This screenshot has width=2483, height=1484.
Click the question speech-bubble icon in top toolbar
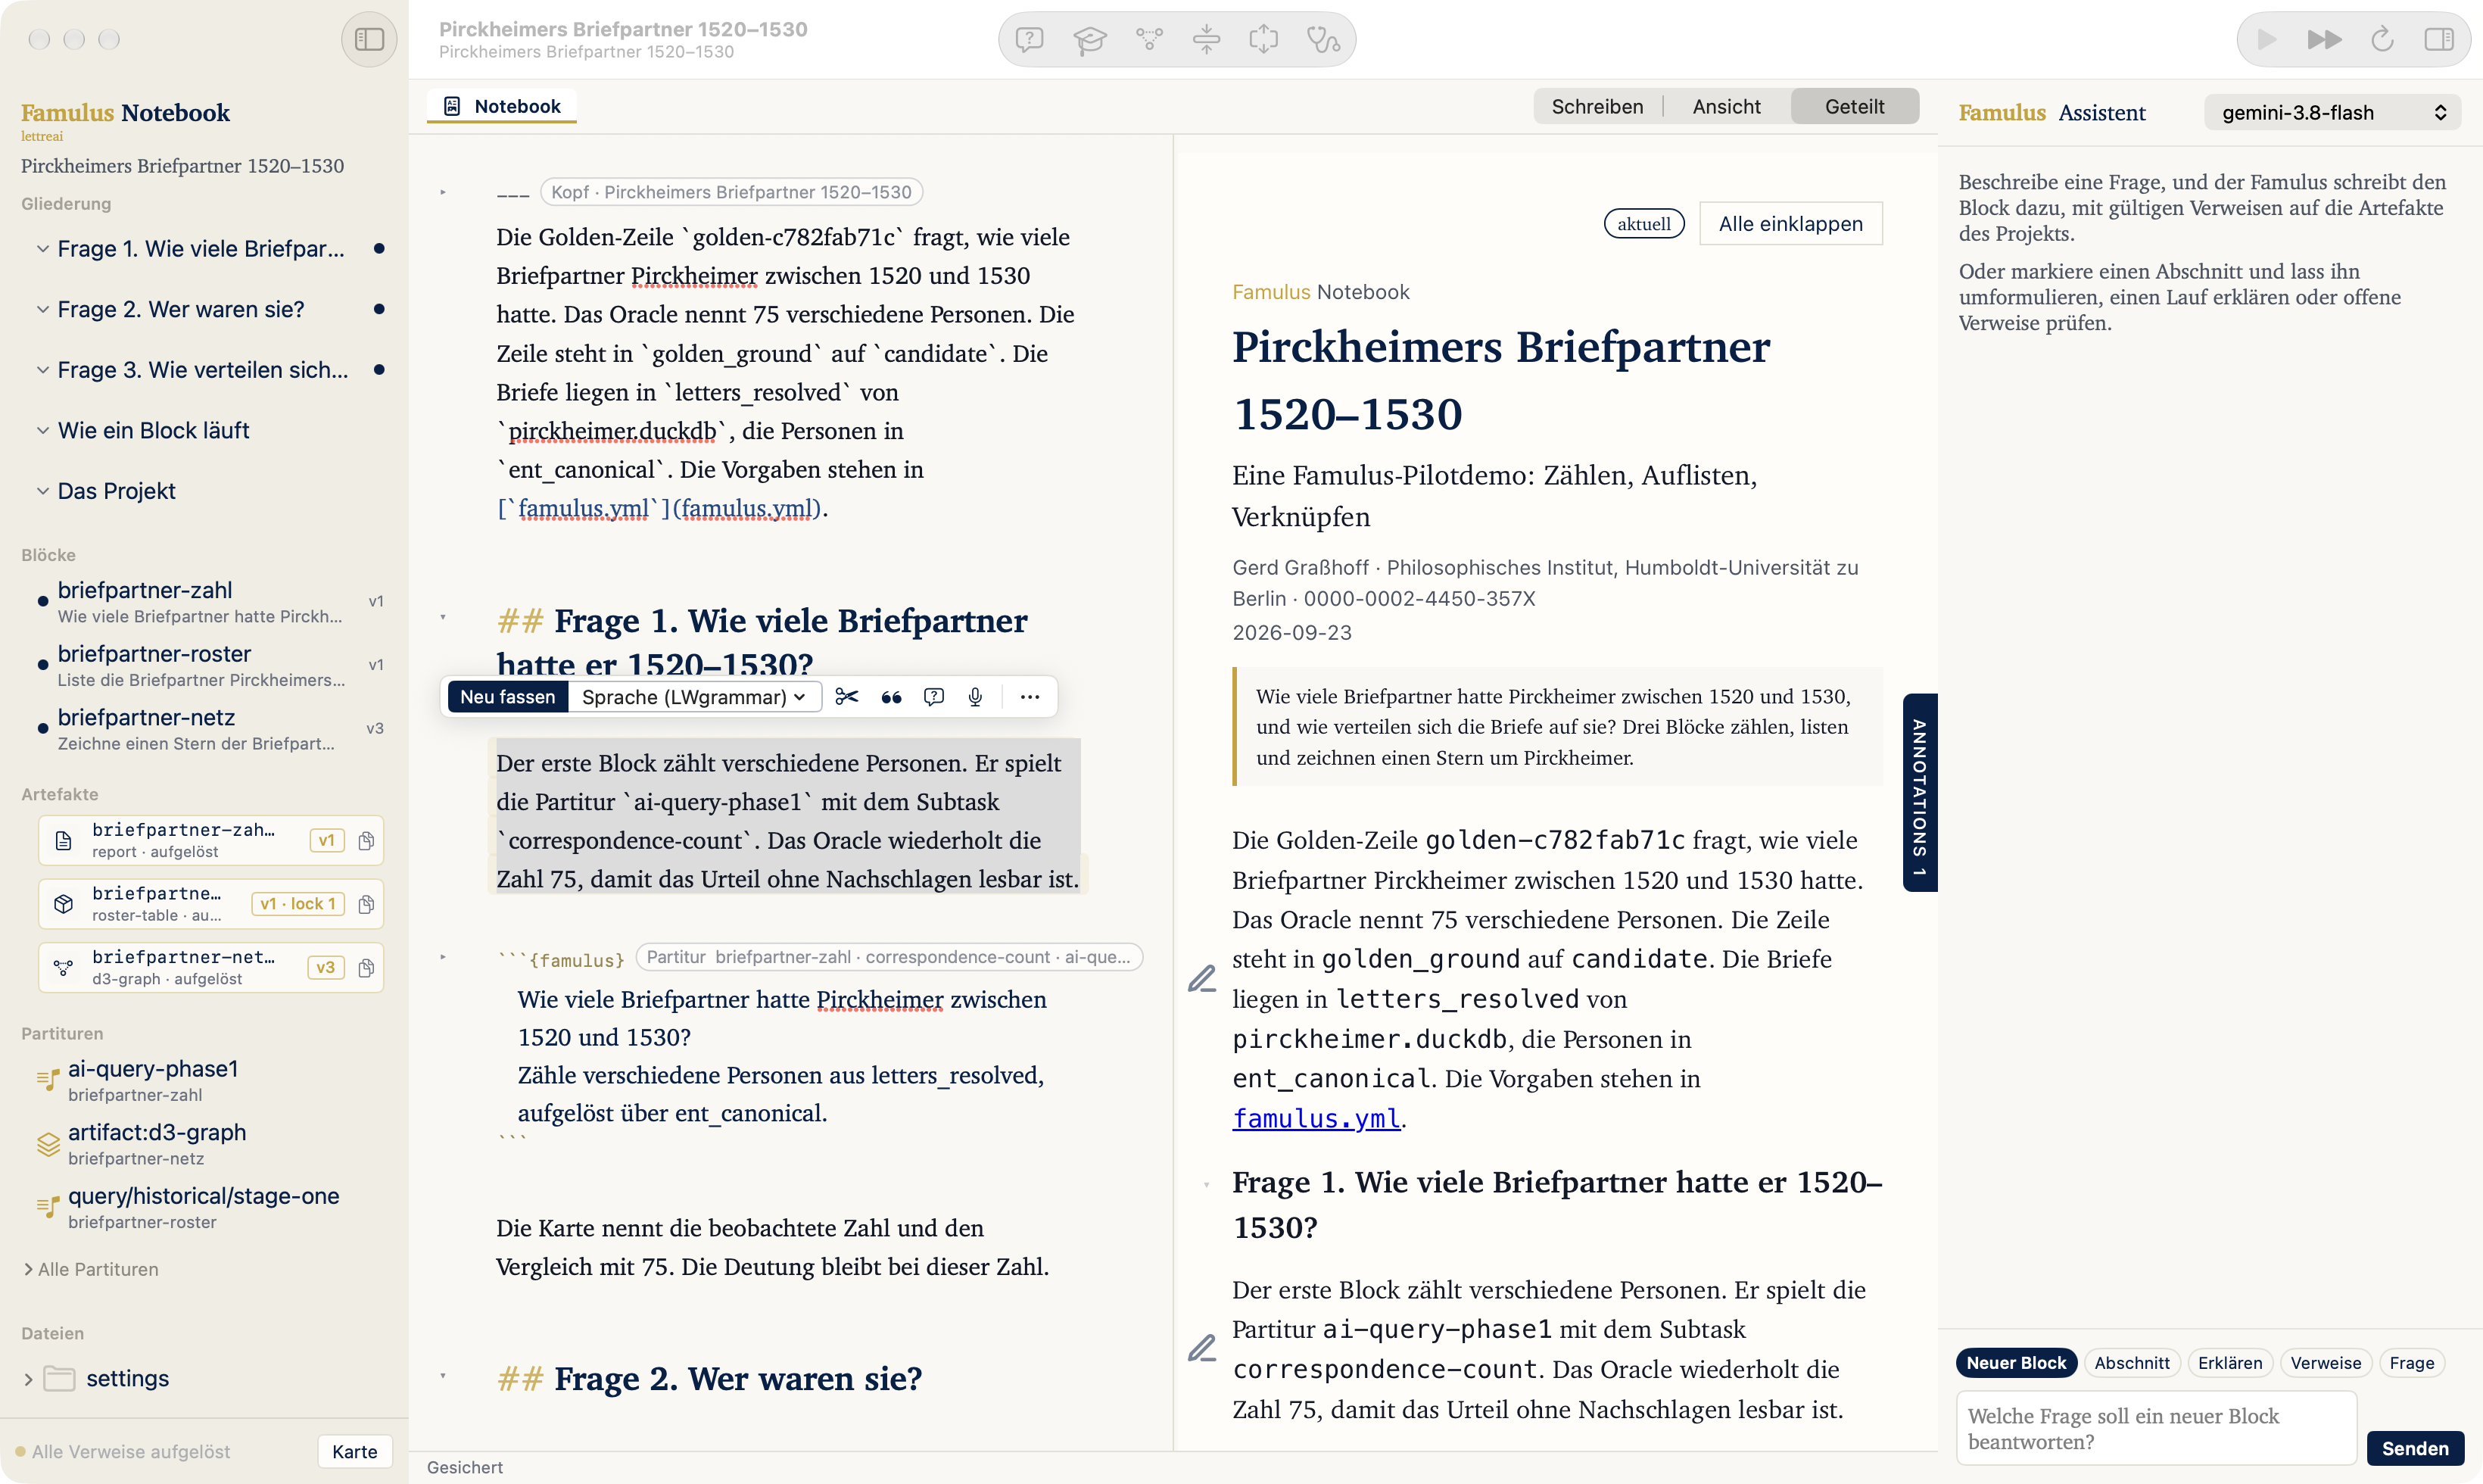(1030, 40)
